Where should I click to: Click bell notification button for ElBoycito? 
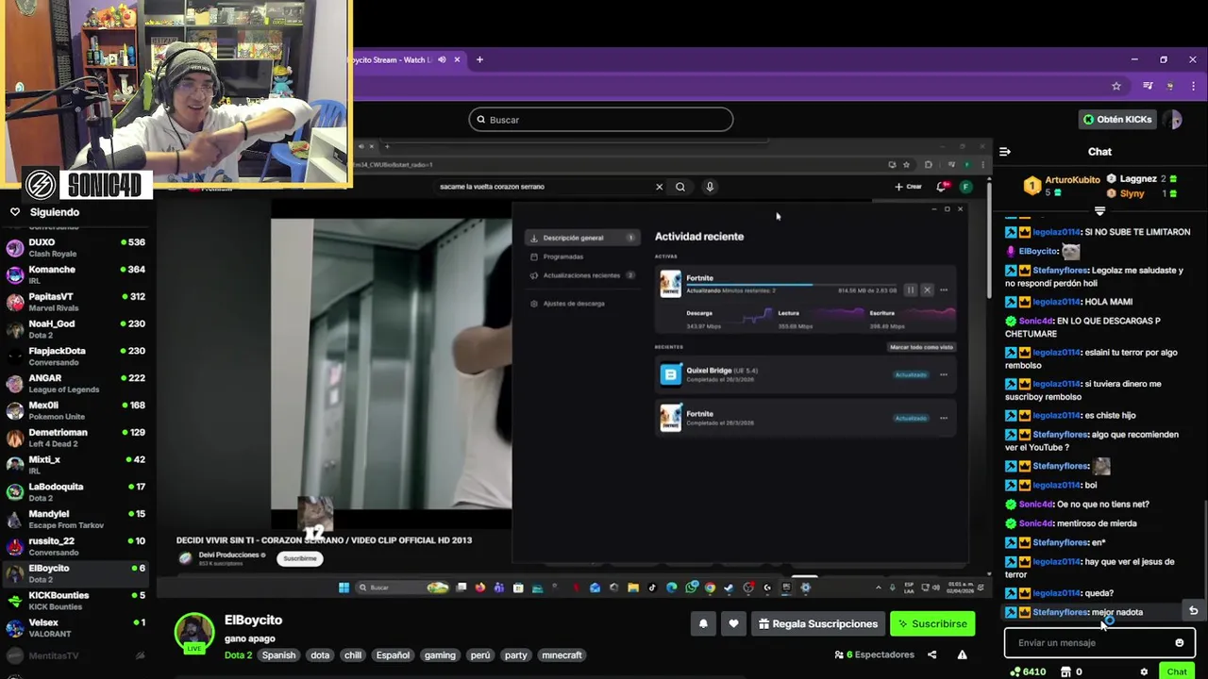click(703, 623)
